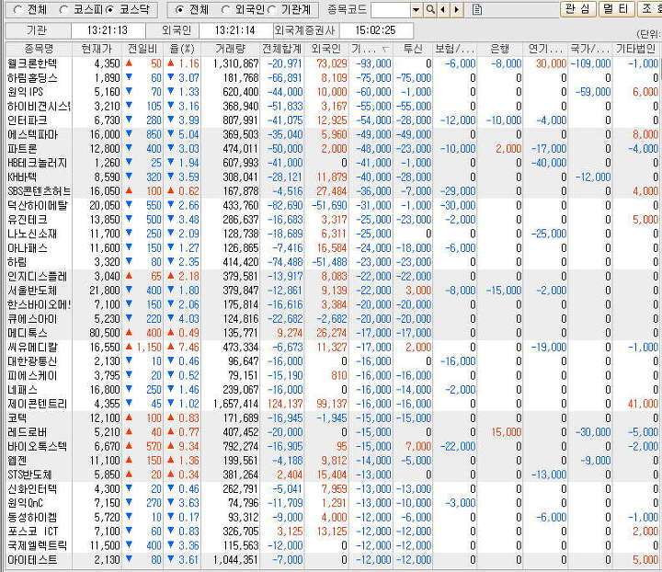This screenshot has width=662, height=572.
Task: Select the 레드로버 stock row
Action: [333, 433]
